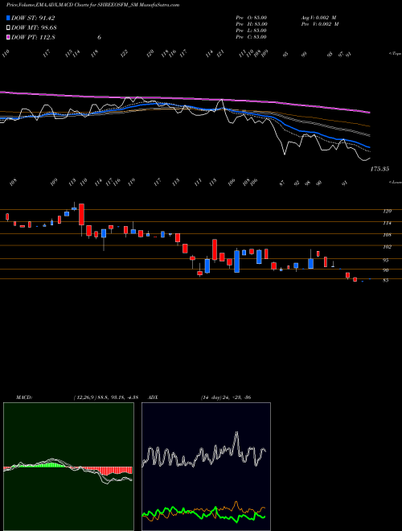The height and width of the screenshot is (531, 402).
Task: Click the 114 price axis label
Action: click(x=387, y=223)
